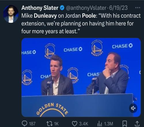Like the tweet via heart icon

click(x=75, y=124)
